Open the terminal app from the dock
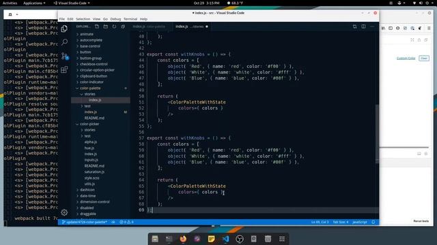 pyautogui.click(x=169, y=239)
